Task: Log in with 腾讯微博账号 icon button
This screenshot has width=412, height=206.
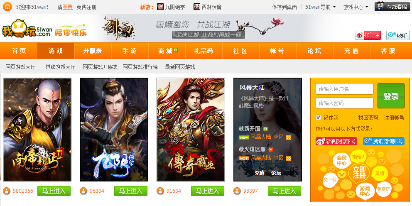Action: (x=384, y=141)
